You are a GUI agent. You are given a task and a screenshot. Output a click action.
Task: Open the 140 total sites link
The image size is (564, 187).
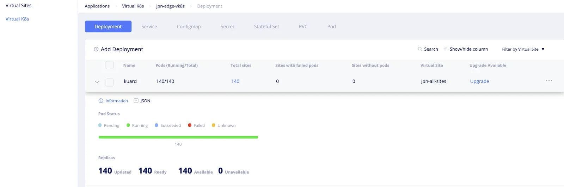tap(235, 81)
